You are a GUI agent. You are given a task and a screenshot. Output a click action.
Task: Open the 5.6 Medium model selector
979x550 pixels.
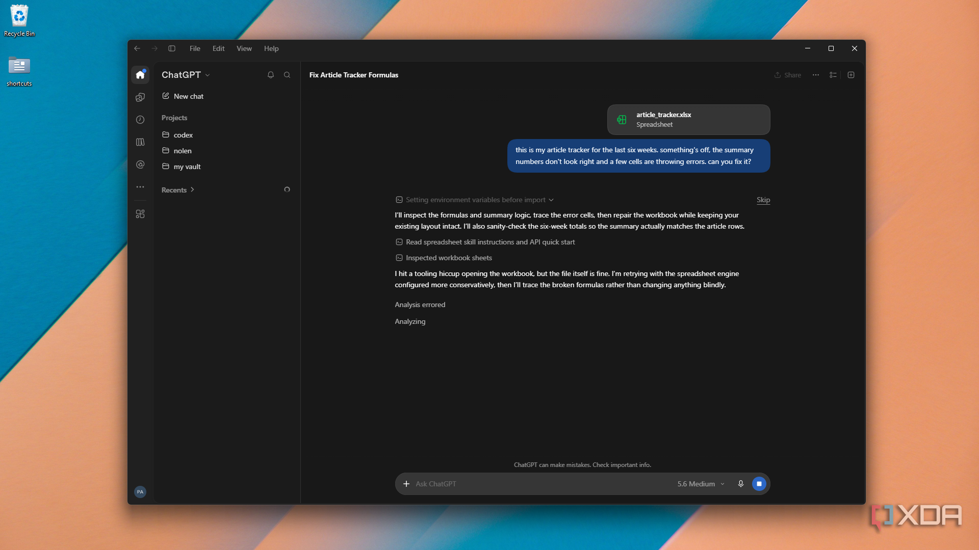701,484
